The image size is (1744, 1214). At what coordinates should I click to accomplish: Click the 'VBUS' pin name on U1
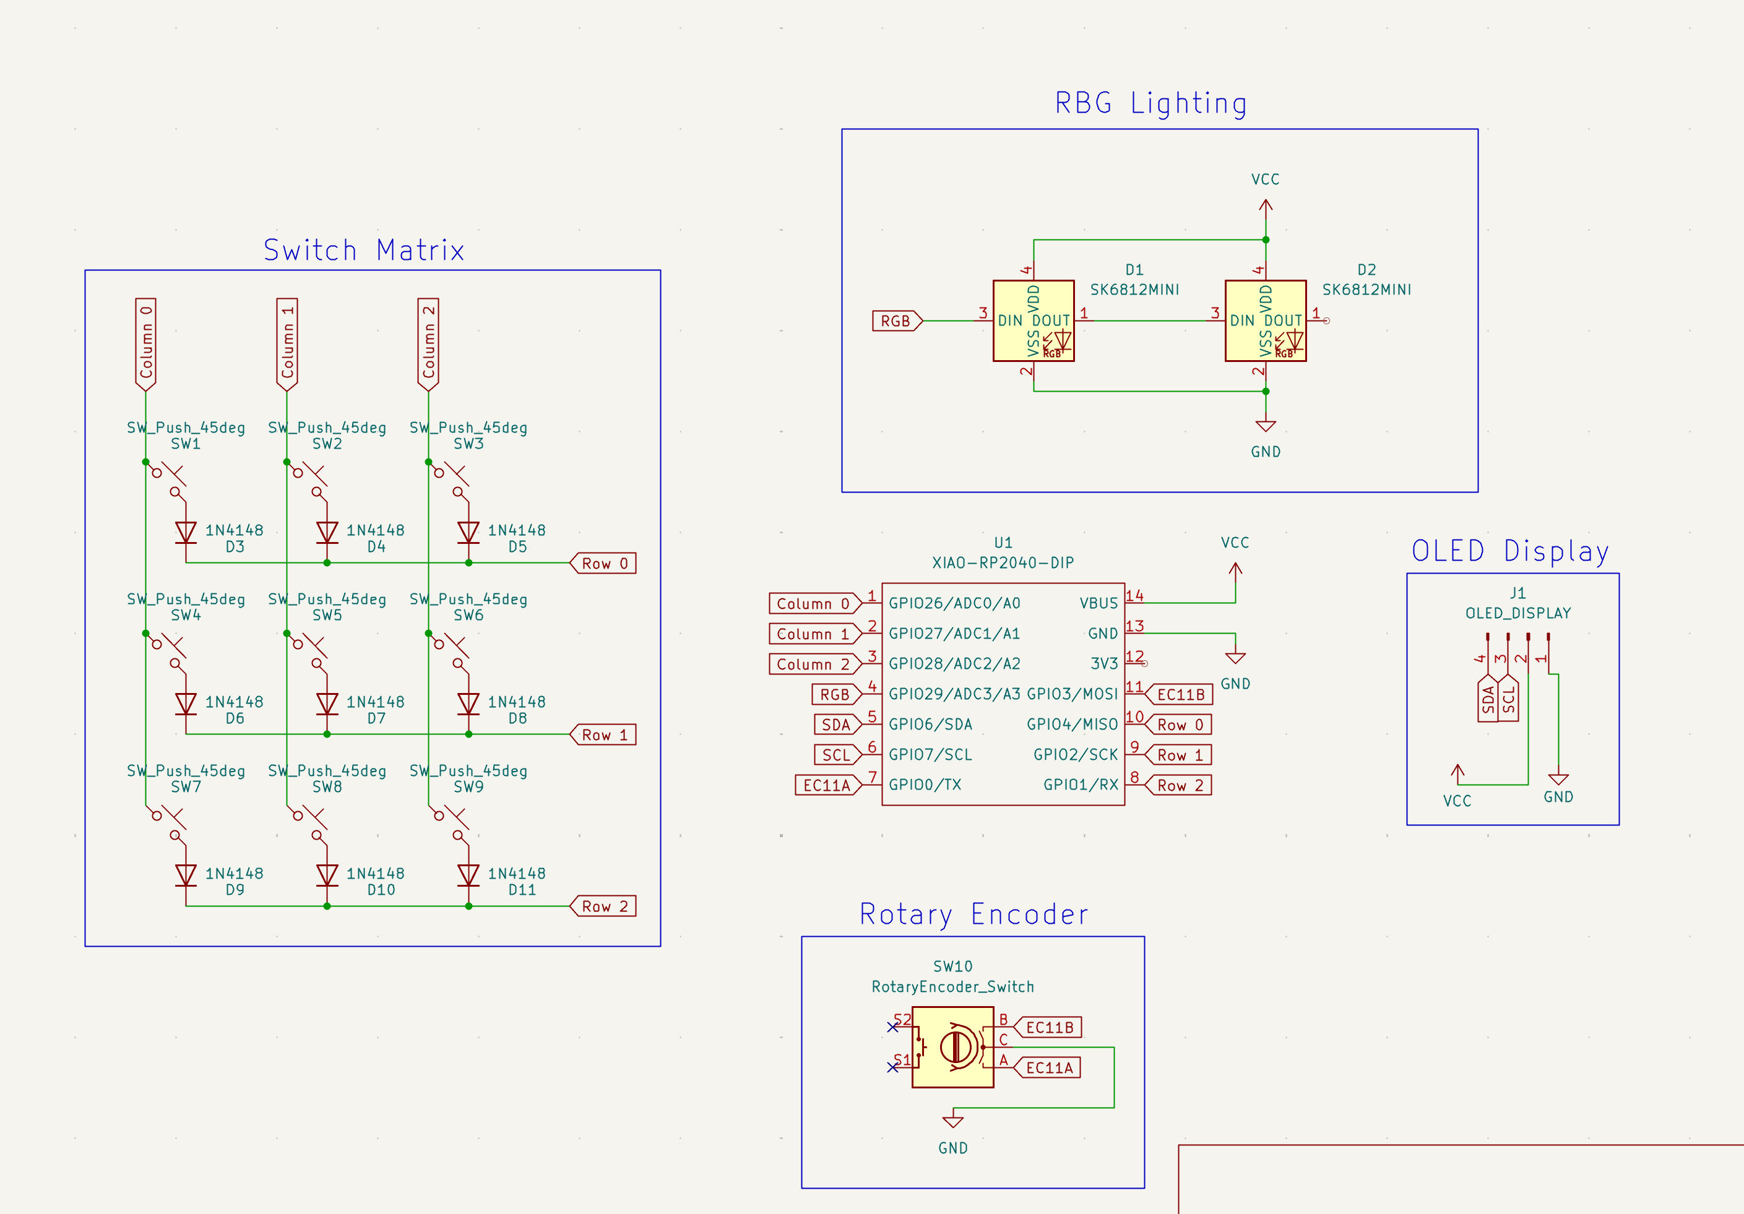click(x=1099, y=603)
